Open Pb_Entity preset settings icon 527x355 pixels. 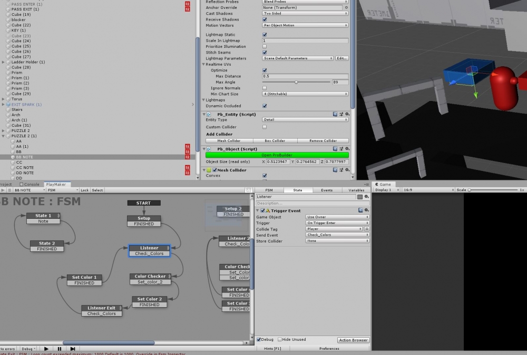pyautogui.click(x=341, y=114)
